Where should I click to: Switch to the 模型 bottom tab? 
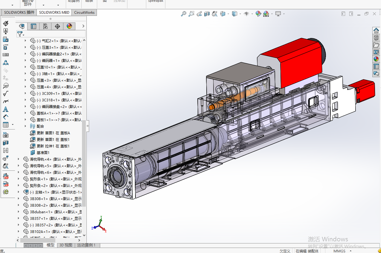(x=51, y=245)
